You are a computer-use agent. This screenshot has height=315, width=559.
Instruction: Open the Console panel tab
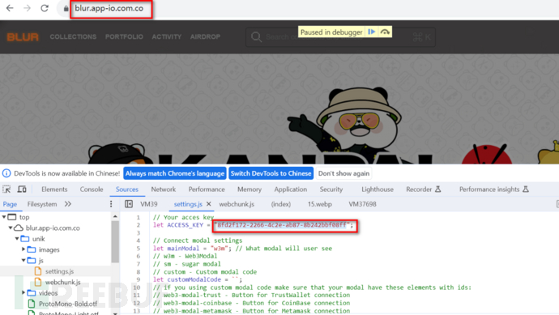pyautogui.click(x=92, y=189)
